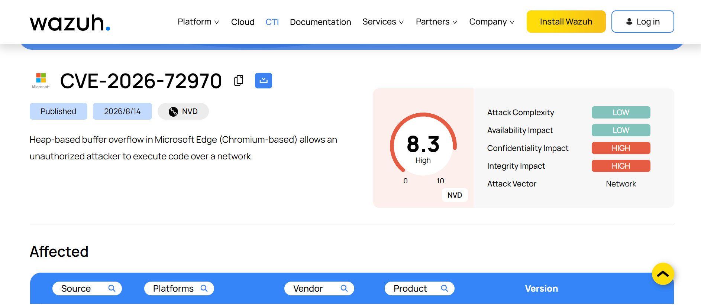Screen dimensions: 701x305
Task: Click the scroll-to-top yellow arrow button
Action: pos(663,274)
